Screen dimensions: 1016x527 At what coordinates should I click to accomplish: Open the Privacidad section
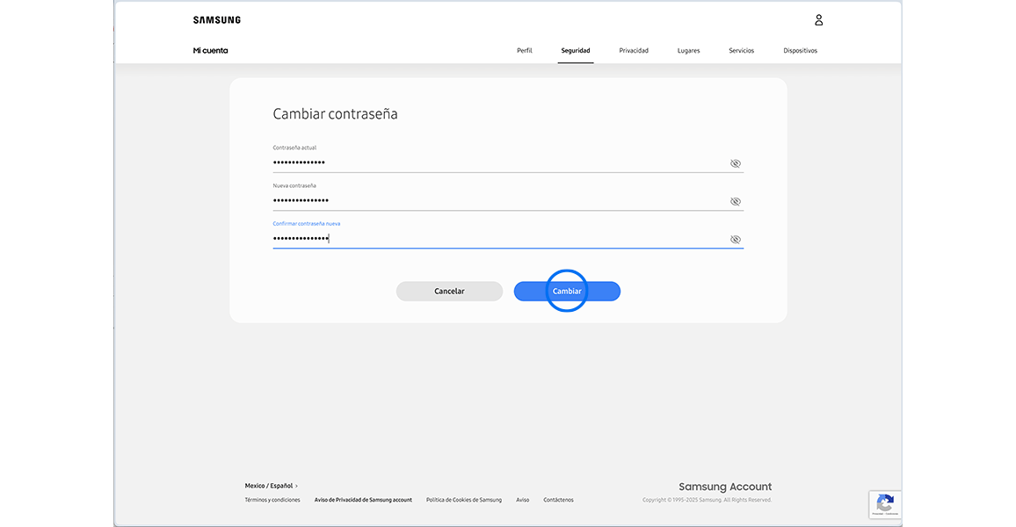click(x=633, y=50)
